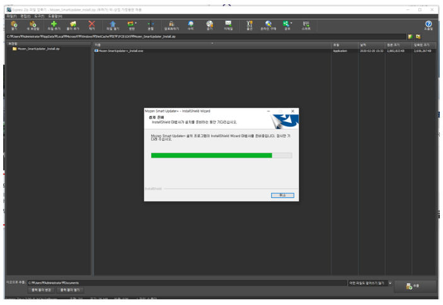
Task: Click the green plus 파일 추가 icon
Action: tap(54, 25)
